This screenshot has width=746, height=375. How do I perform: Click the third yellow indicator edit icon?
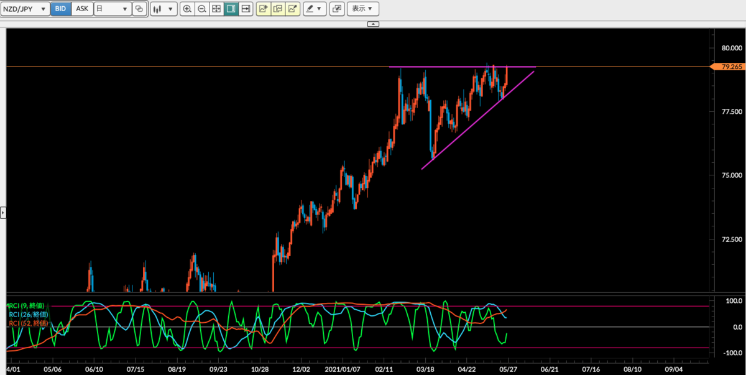point(293,9)
